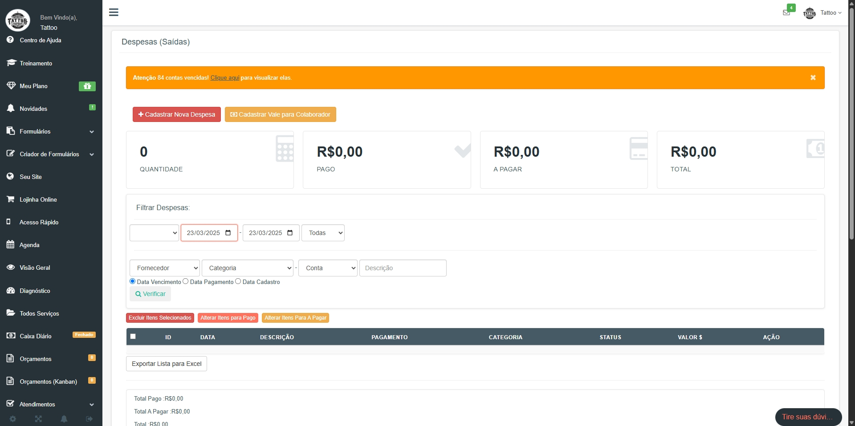855x426 pixels.
Task: Click the Orçamentos (Kanban) document icon
Action: (x=10, y=381)
